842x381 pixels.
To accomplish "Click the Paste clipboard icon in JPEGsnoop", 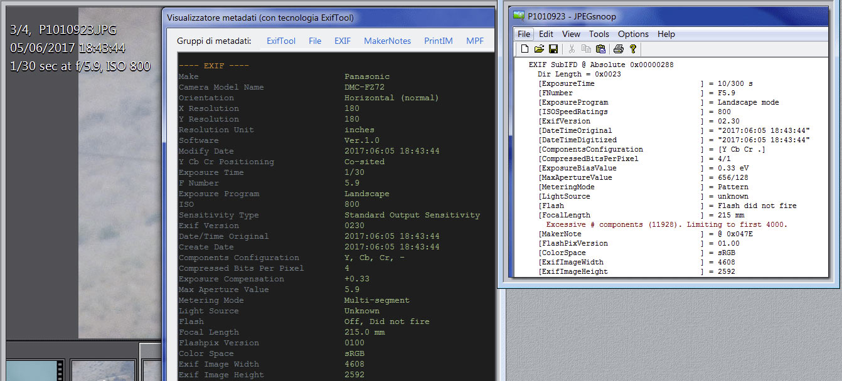I will [x=600, y=49].
